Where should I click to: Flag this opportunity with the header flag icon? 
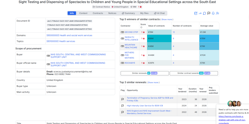pos(209,13)
